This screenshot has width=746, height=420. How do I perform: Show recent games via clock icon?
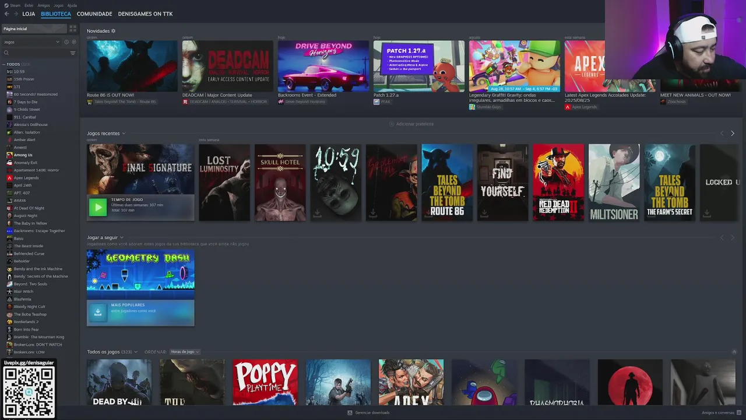click(66, 42)
